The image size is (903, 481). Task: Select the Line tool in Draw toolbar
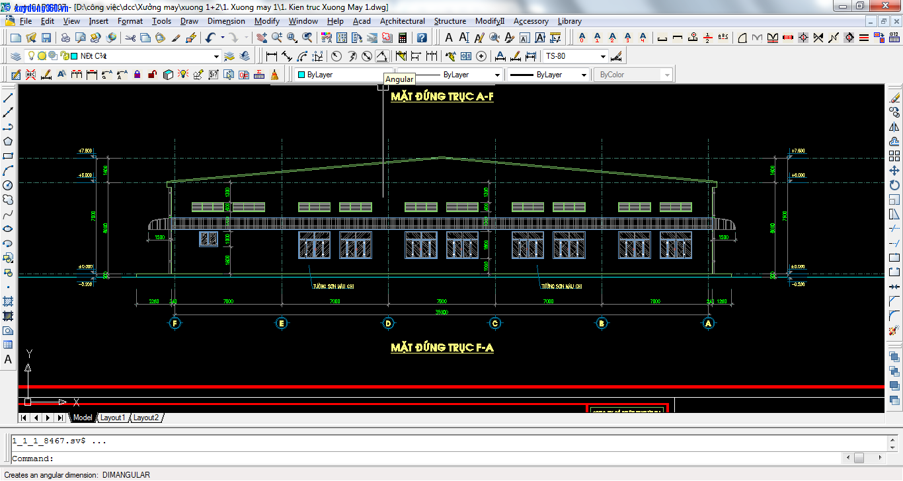9,98
